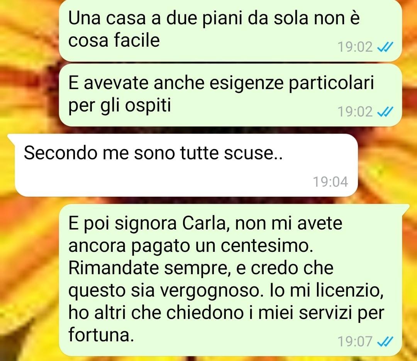Tap the word "fortuna." ending the last message

click(101, 335)
